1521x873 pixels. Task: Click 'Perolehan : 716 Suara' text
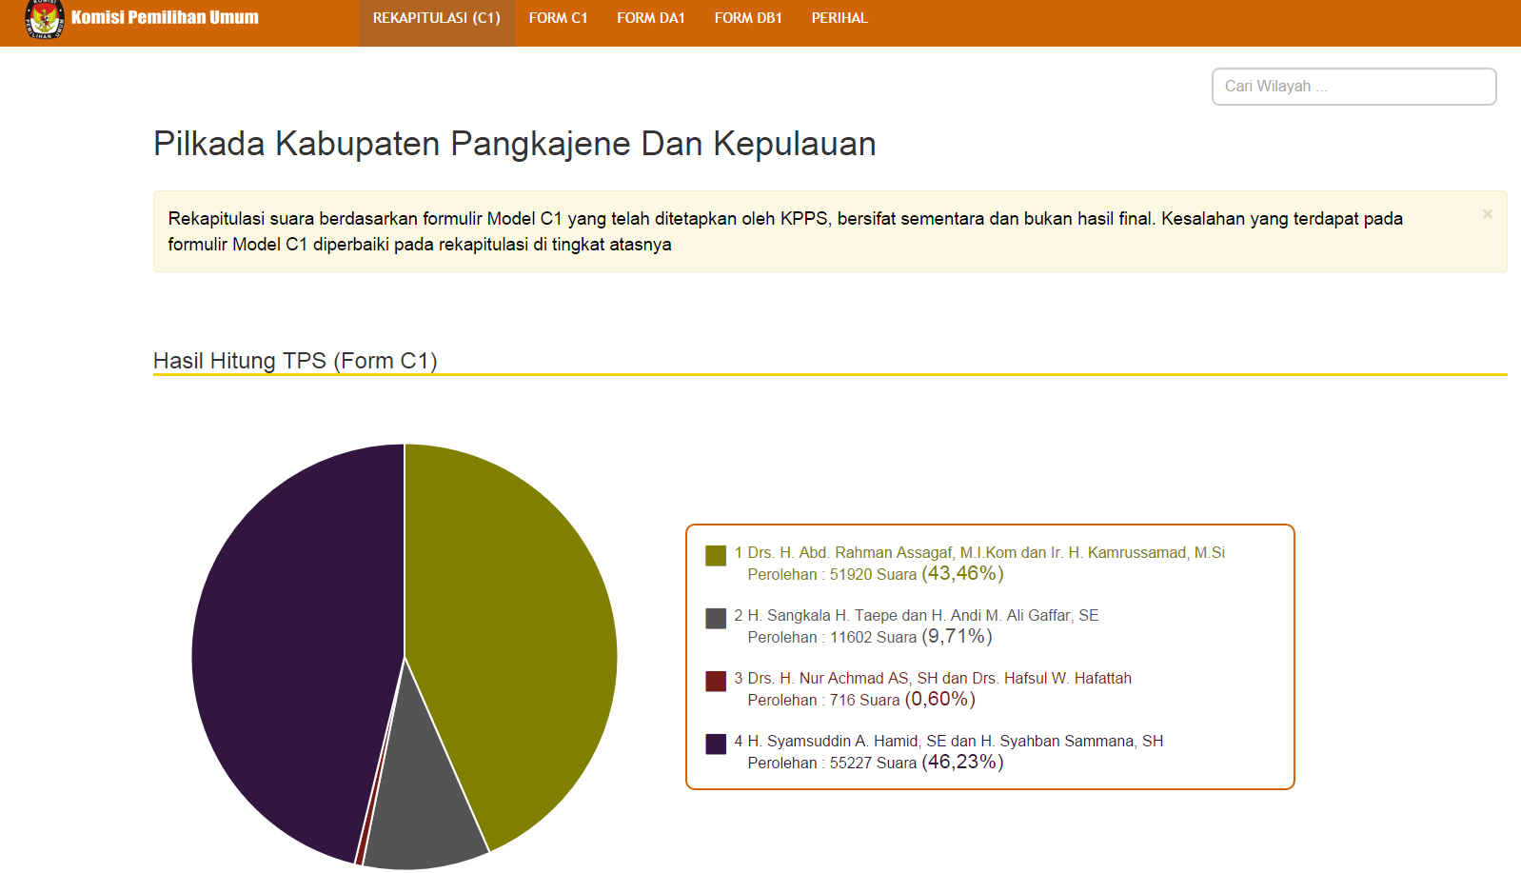coord(823,701)
